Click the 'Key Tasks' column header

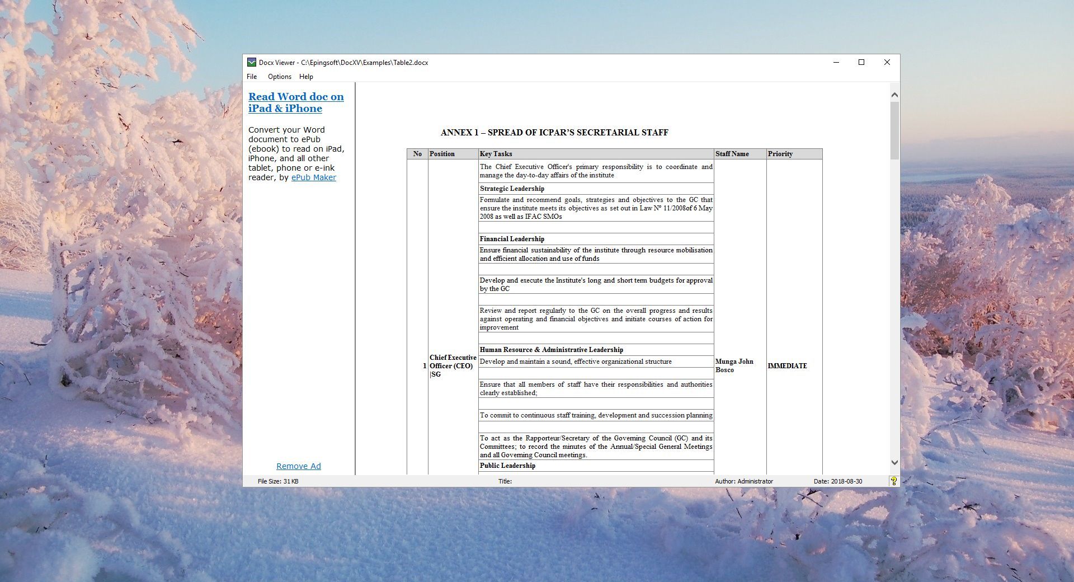click(x=496, y=154)
